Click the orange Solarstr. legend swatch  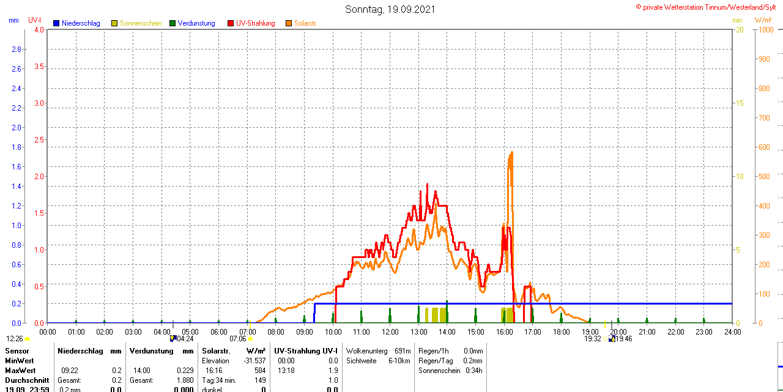point(289,23)
